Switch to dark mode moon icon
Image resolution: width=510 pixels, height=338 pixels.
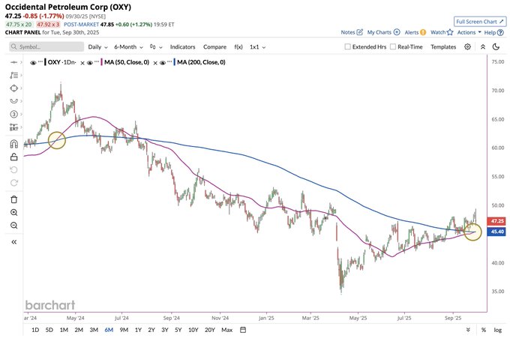pyautogui.click(x=495, y=46)
